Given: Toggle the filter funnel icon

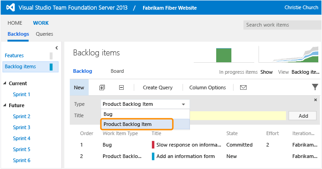Looking at the screenshot, I should click(315, 87).
